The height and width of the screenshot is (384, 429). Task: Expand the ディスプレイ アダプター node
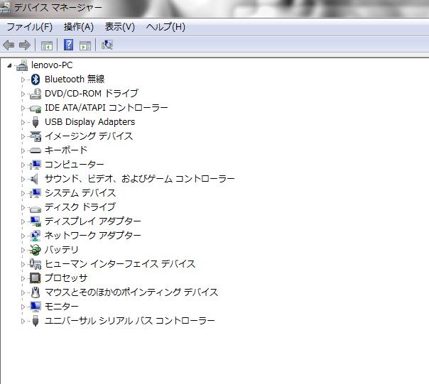click(x=23, y=221)
